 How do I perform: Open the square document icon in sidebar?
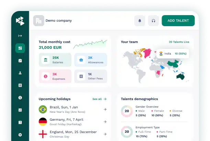[x=20, y=85]
